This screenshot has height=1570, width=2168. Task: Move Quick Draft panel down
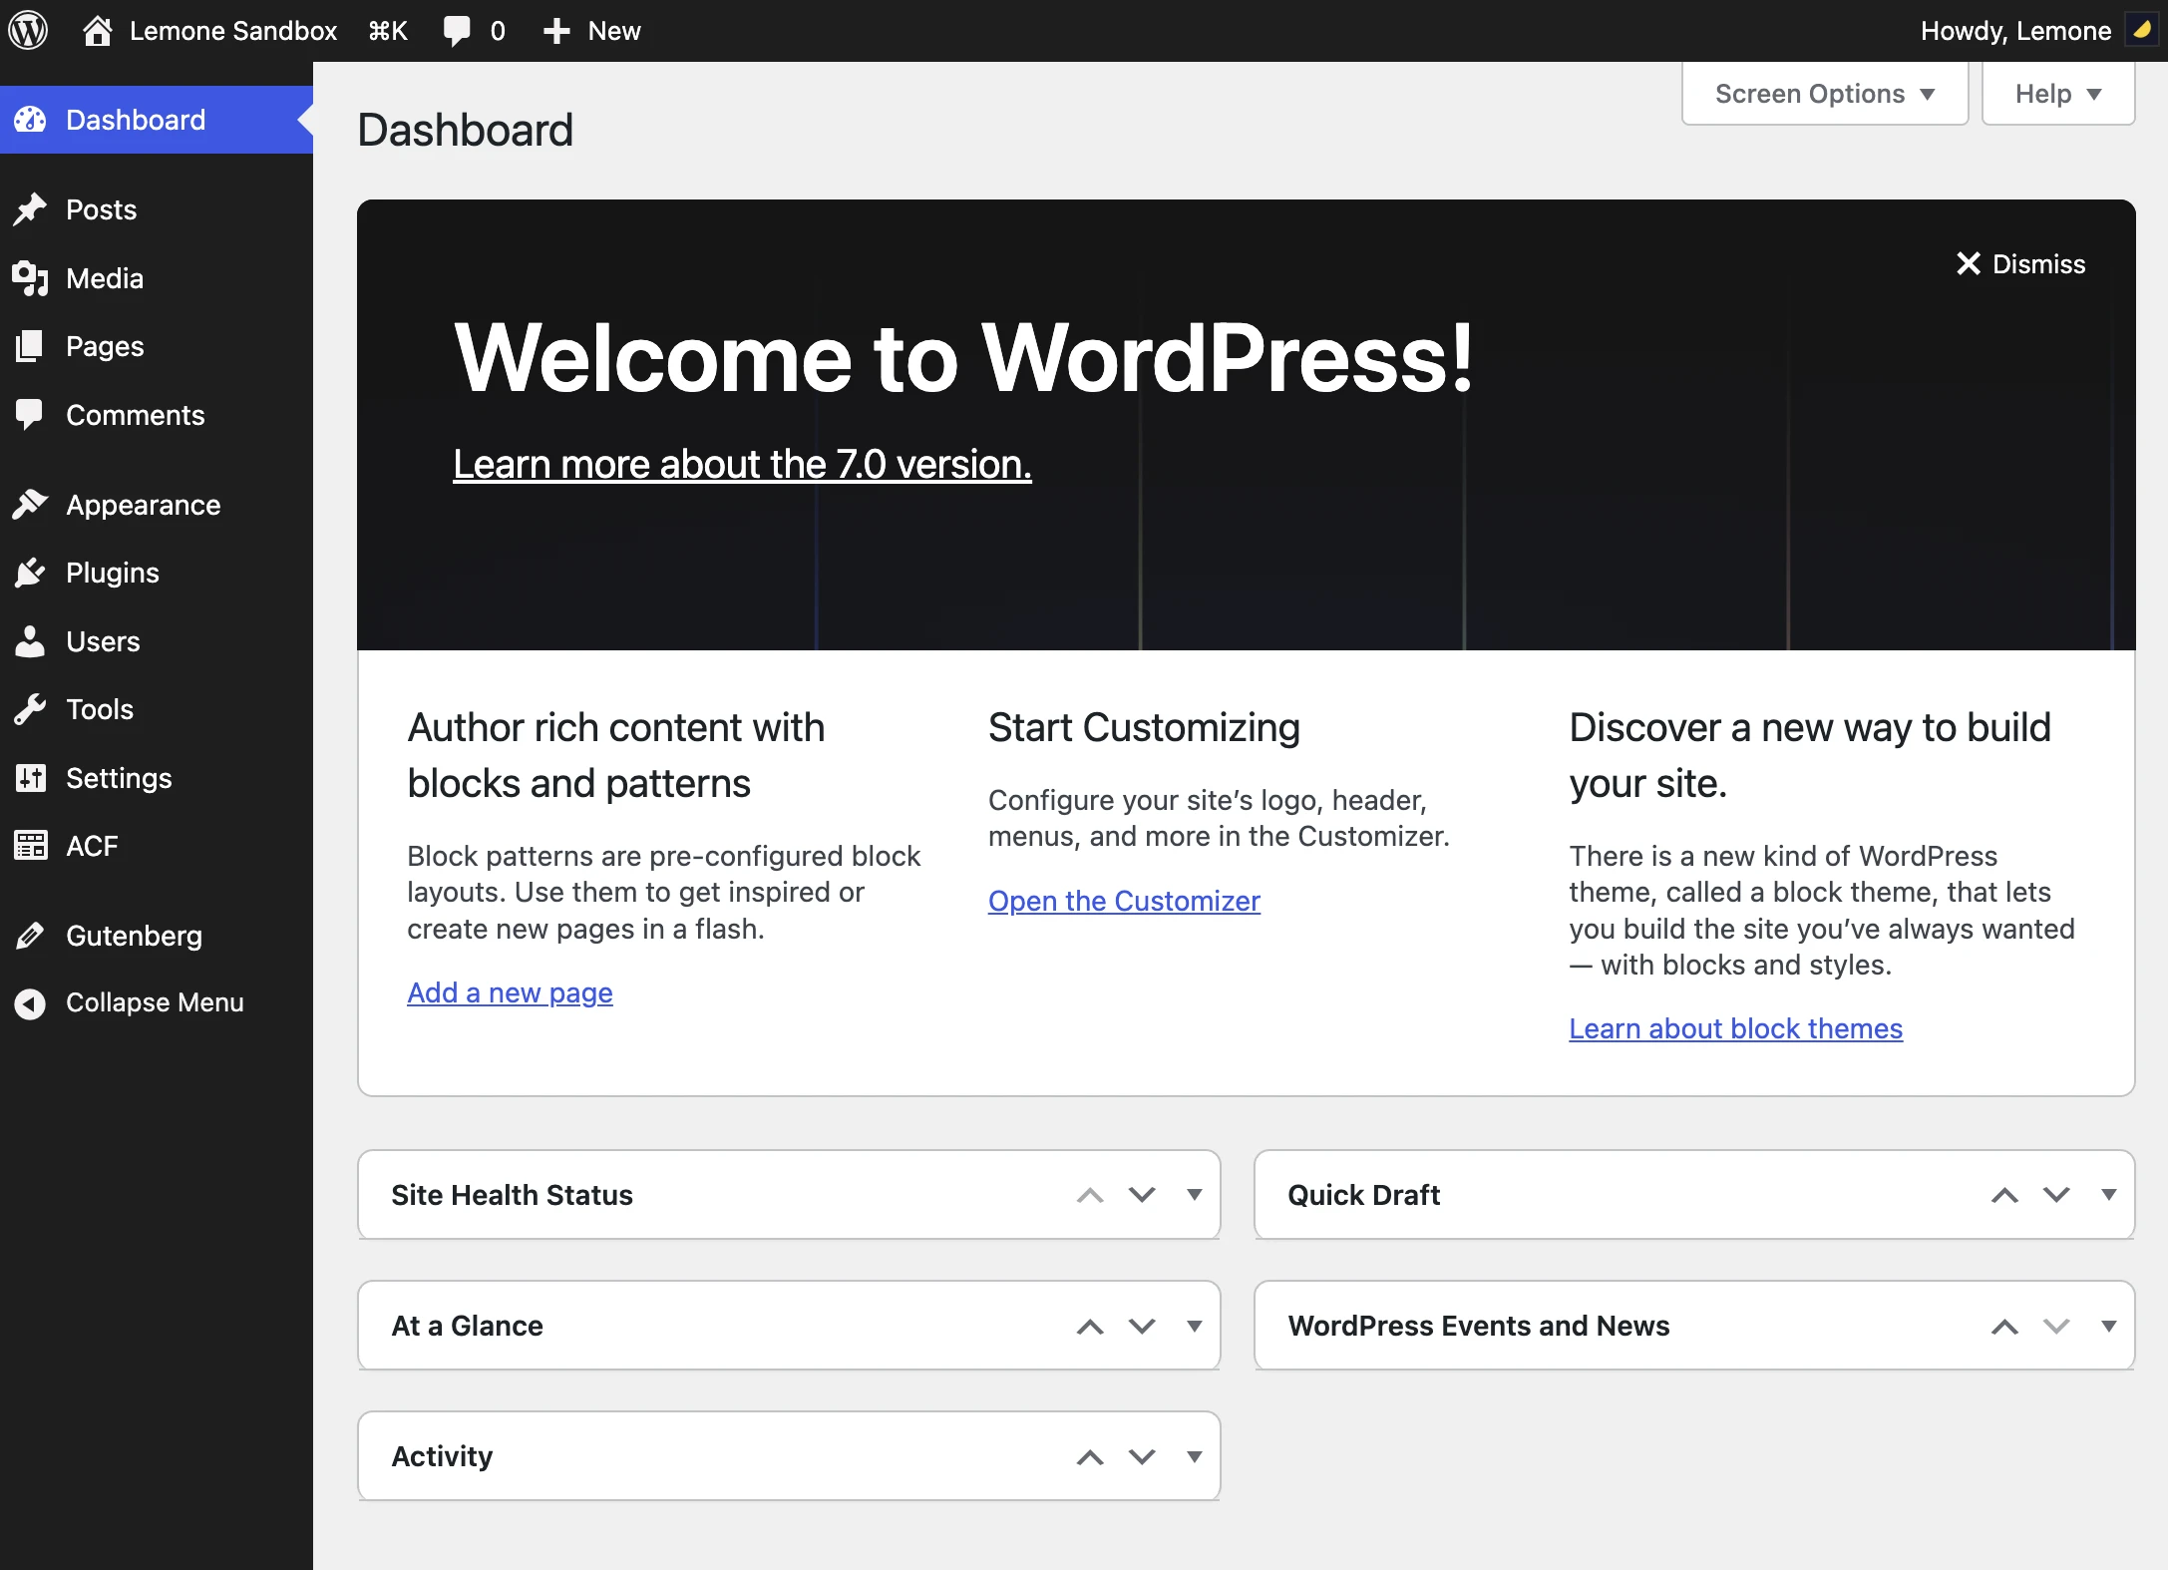(2056, 1195)
